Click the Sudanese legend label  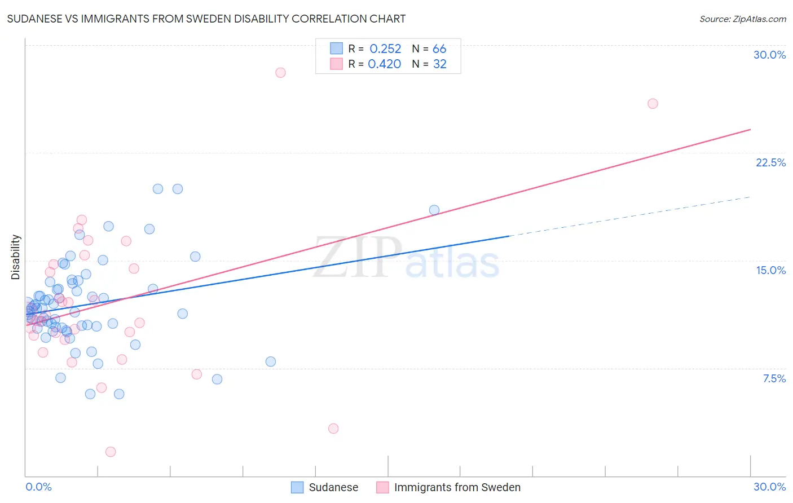pyautogui.click(x=333, y=487)
